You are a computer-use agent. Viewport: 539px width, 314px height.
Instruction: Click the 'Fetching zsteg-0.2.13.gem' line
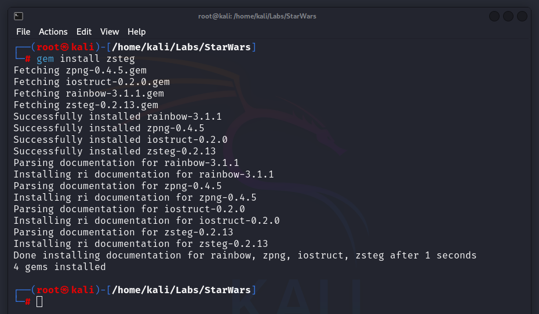86,105
